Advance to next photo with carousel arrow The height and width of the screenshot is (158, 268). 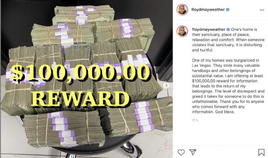click(x=166, y=85)
